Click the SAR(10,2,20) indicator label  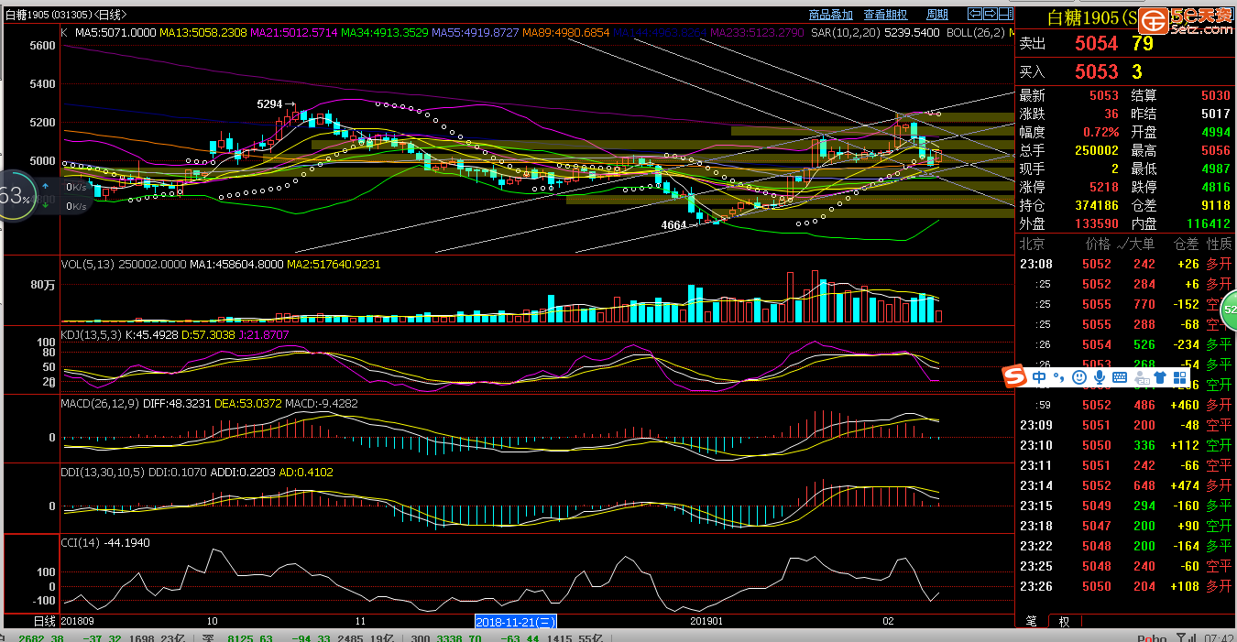pyautogui.click(x=848, y=32)
